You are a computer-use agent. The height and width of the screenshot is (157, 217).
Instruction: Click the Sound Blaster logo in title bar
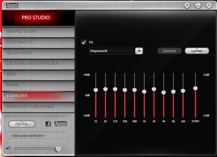point(12,6)
